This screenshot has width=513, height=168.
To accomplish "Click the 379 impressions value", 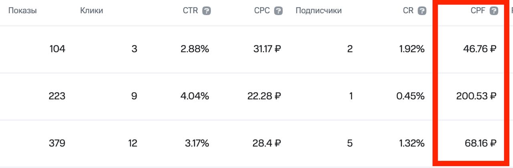I will coord(57,143).
